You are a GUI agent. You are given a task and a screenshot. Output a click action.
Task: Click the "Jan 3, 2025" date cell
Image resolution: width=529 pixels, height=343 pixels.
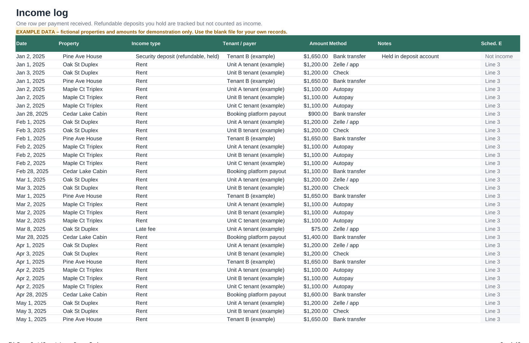click(31, 73)
